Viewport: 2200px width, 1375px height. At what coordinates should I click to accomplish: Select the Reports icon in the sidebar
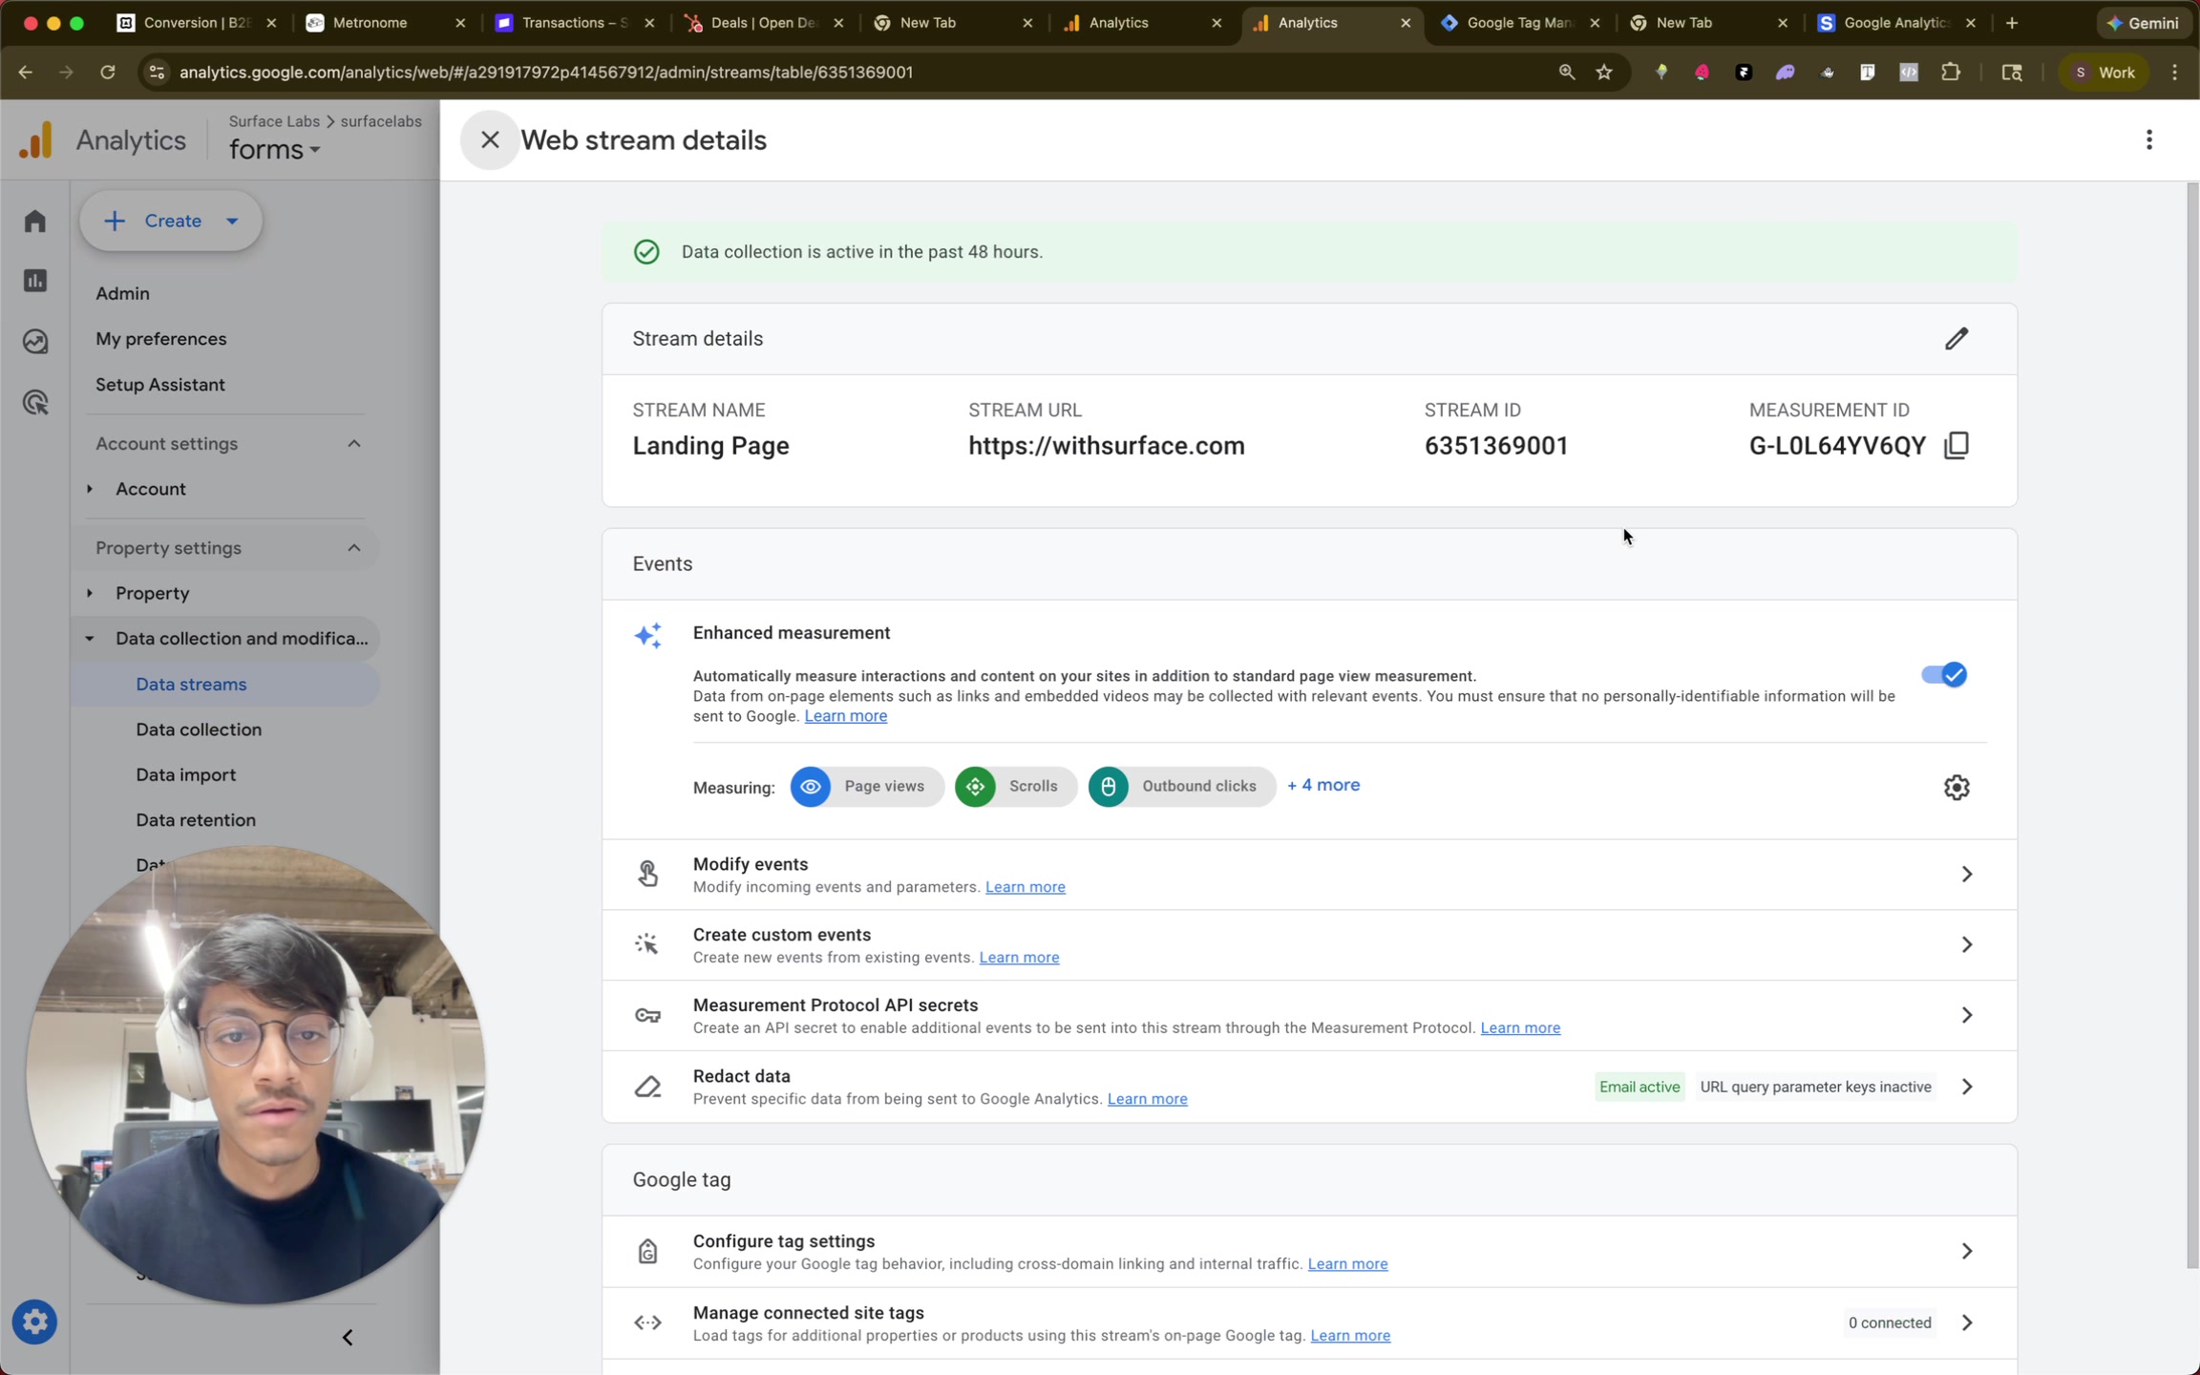point(34,281)
